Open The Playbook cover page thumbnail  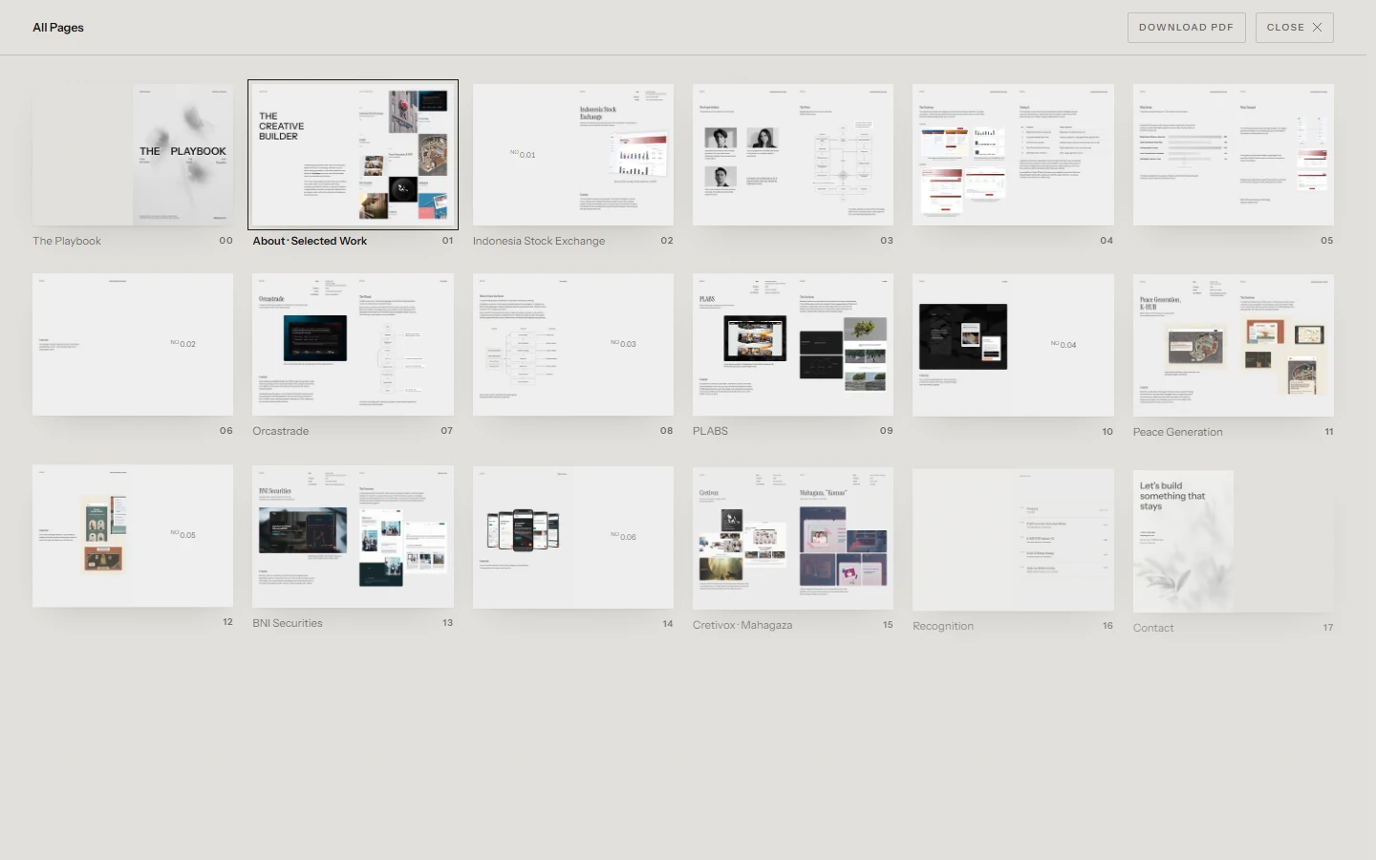[133, 155]
